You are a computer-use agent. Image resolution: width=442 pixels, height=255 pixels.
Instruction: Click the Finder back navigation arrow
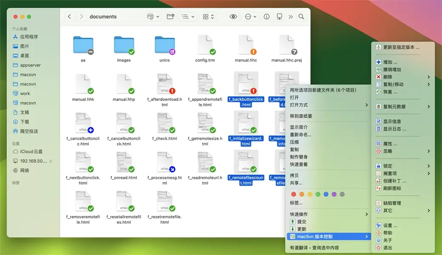click(70, 17)
